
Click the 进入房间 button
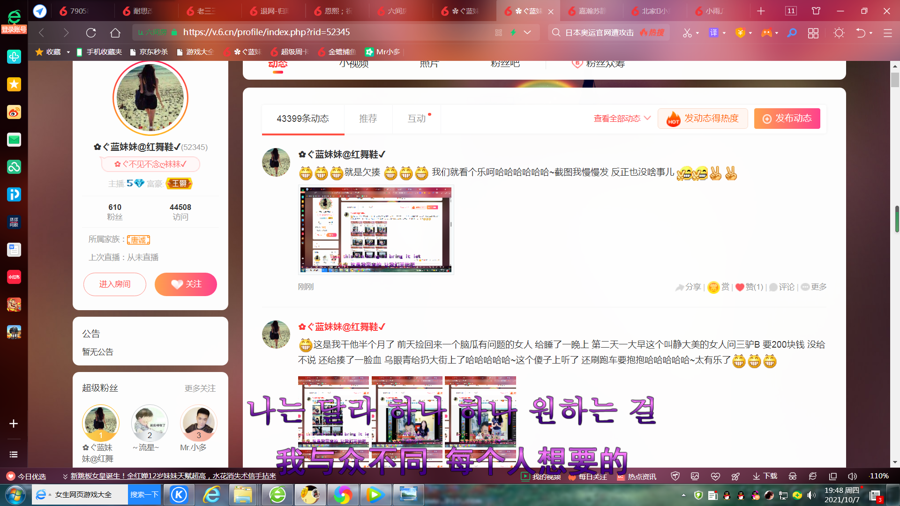click(x=115, y=284)
